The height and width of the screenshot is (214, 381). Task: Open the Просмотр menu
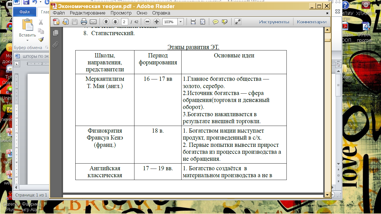[x=121, y=13]
